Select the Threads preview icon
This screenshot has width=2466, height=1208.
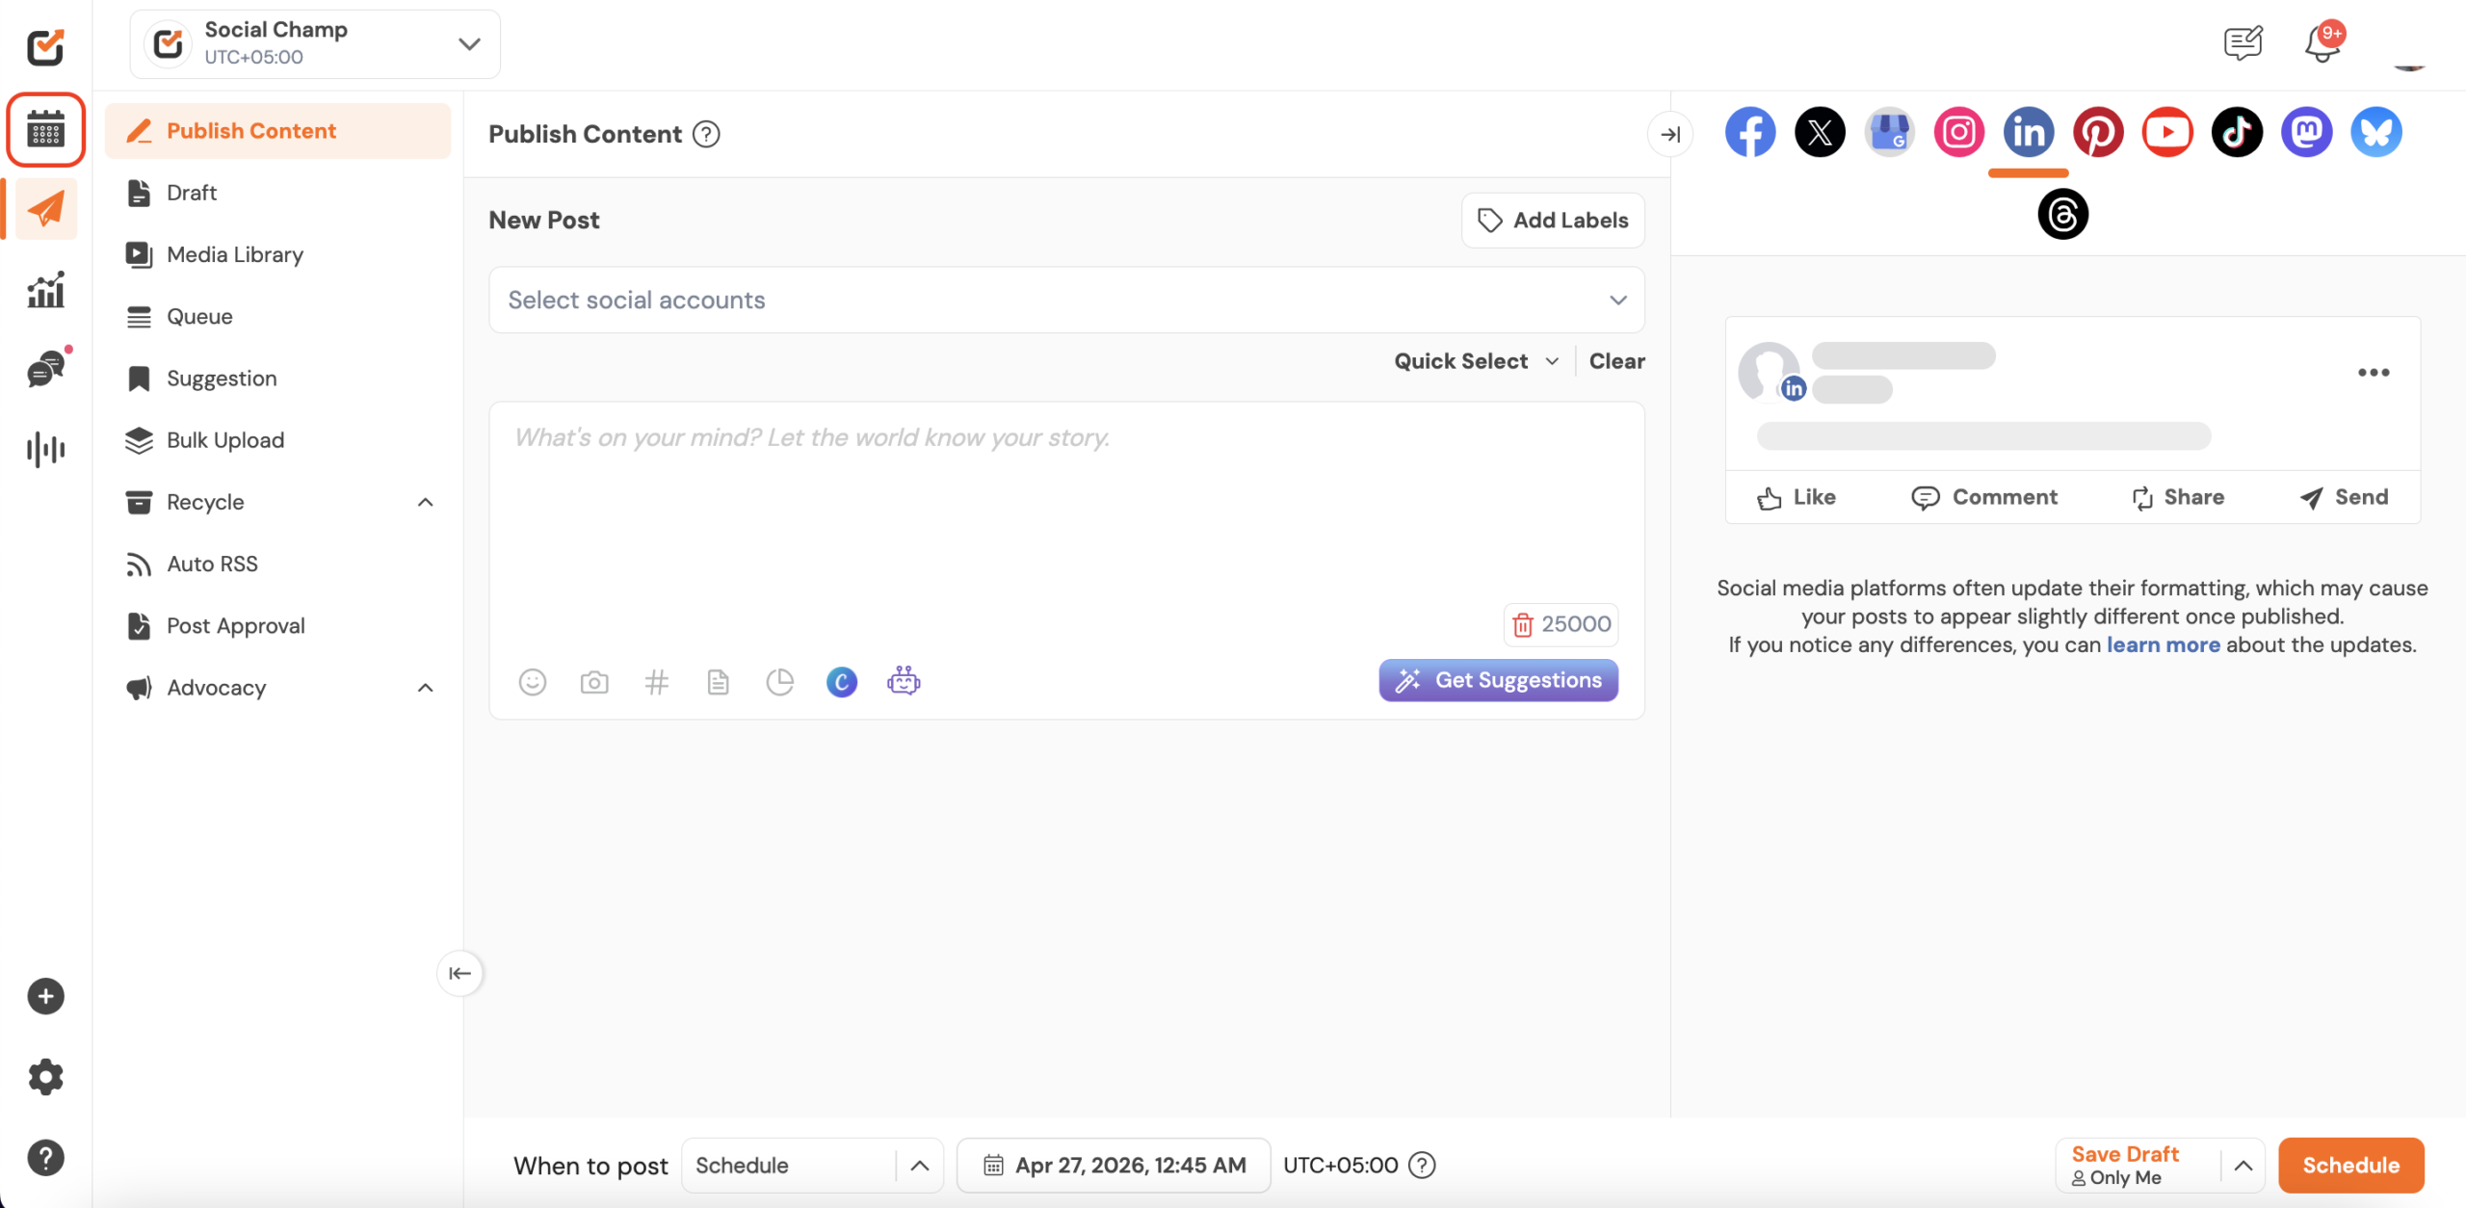pyautogui.click(x=2062, y=214)
